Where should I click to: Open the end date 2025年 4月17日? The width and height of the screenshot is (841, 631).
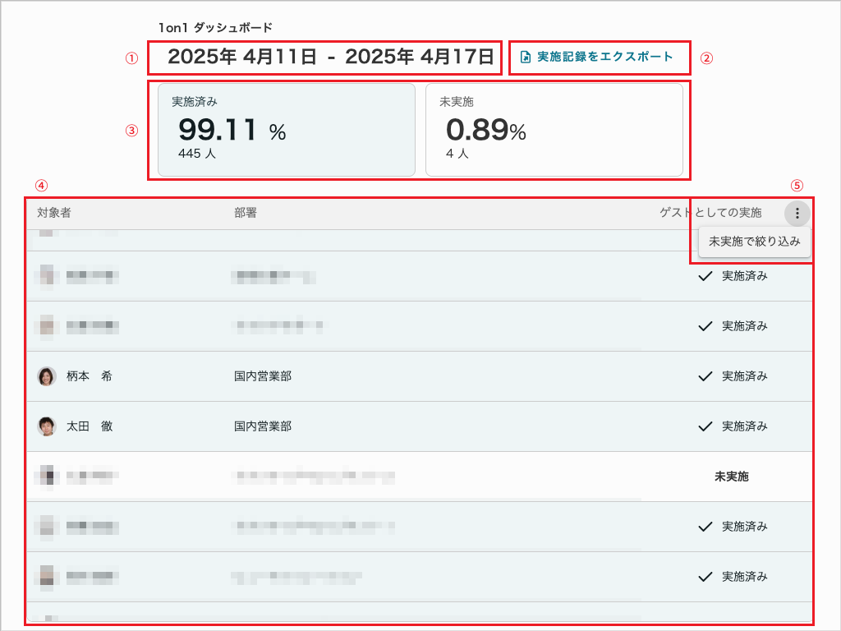tap(419, 58)
